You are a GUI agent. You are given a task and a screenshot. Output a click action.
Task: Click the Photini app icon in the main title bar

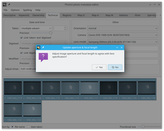(5, 5)
